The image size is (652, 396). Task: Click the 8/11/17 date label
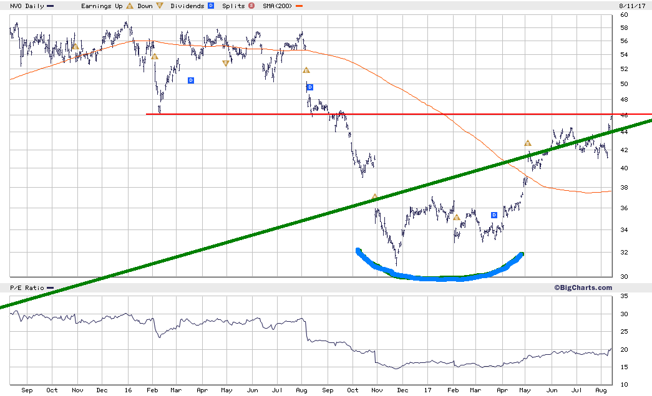point(632,6)
